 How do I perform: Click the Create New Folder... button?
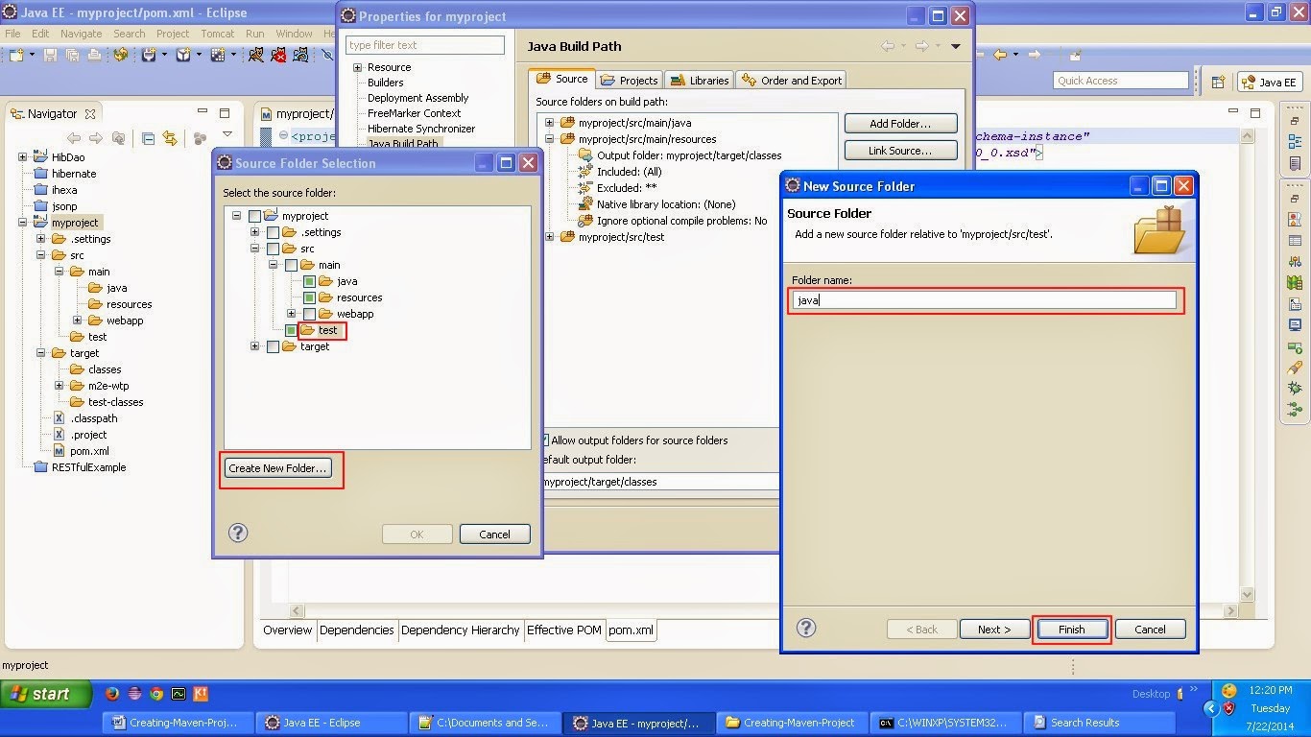278,468
